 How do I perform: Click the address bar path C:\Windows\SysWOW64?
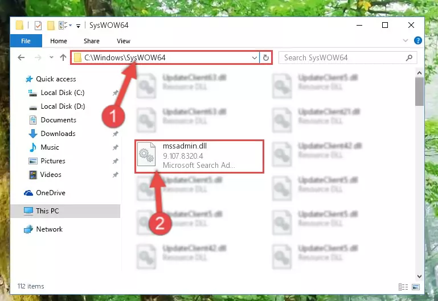tap(125, 57)
